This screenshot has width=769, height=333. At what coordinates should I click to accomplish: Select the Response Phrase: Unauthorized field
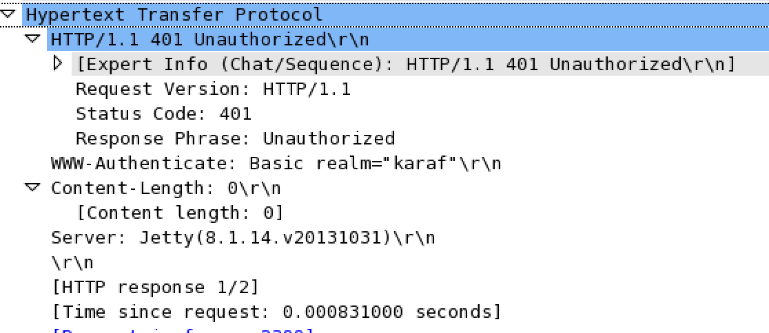pyautogui.click(x=236, y=138)
